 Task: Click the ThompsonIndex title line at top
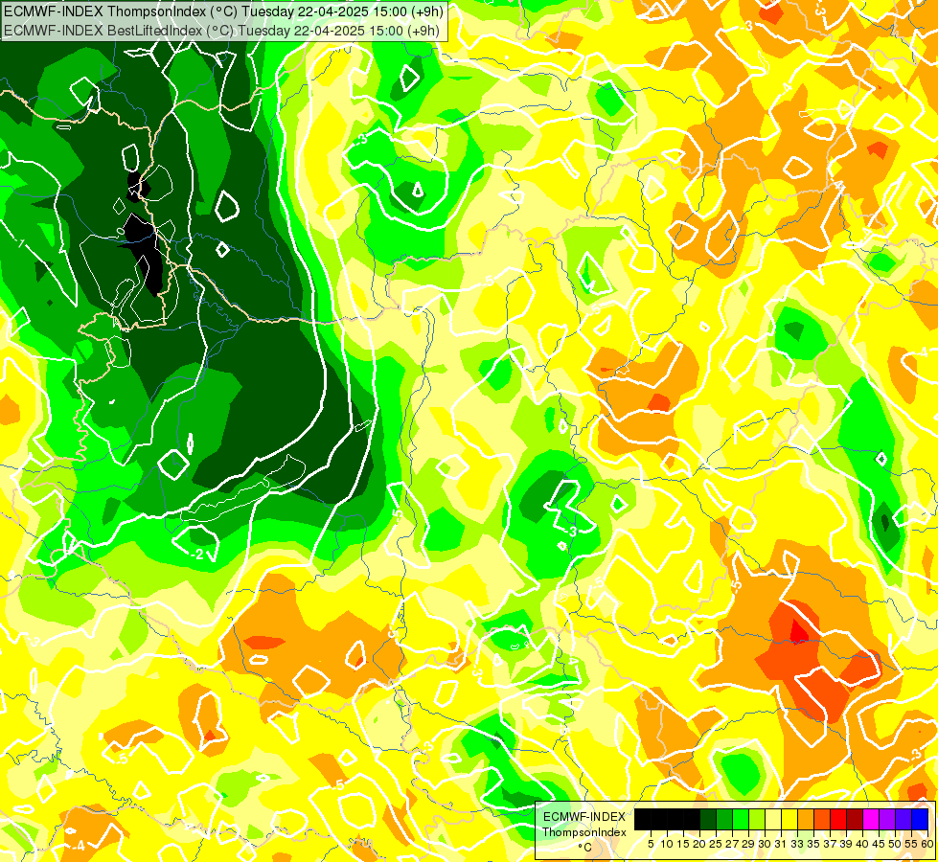[223, 11]
